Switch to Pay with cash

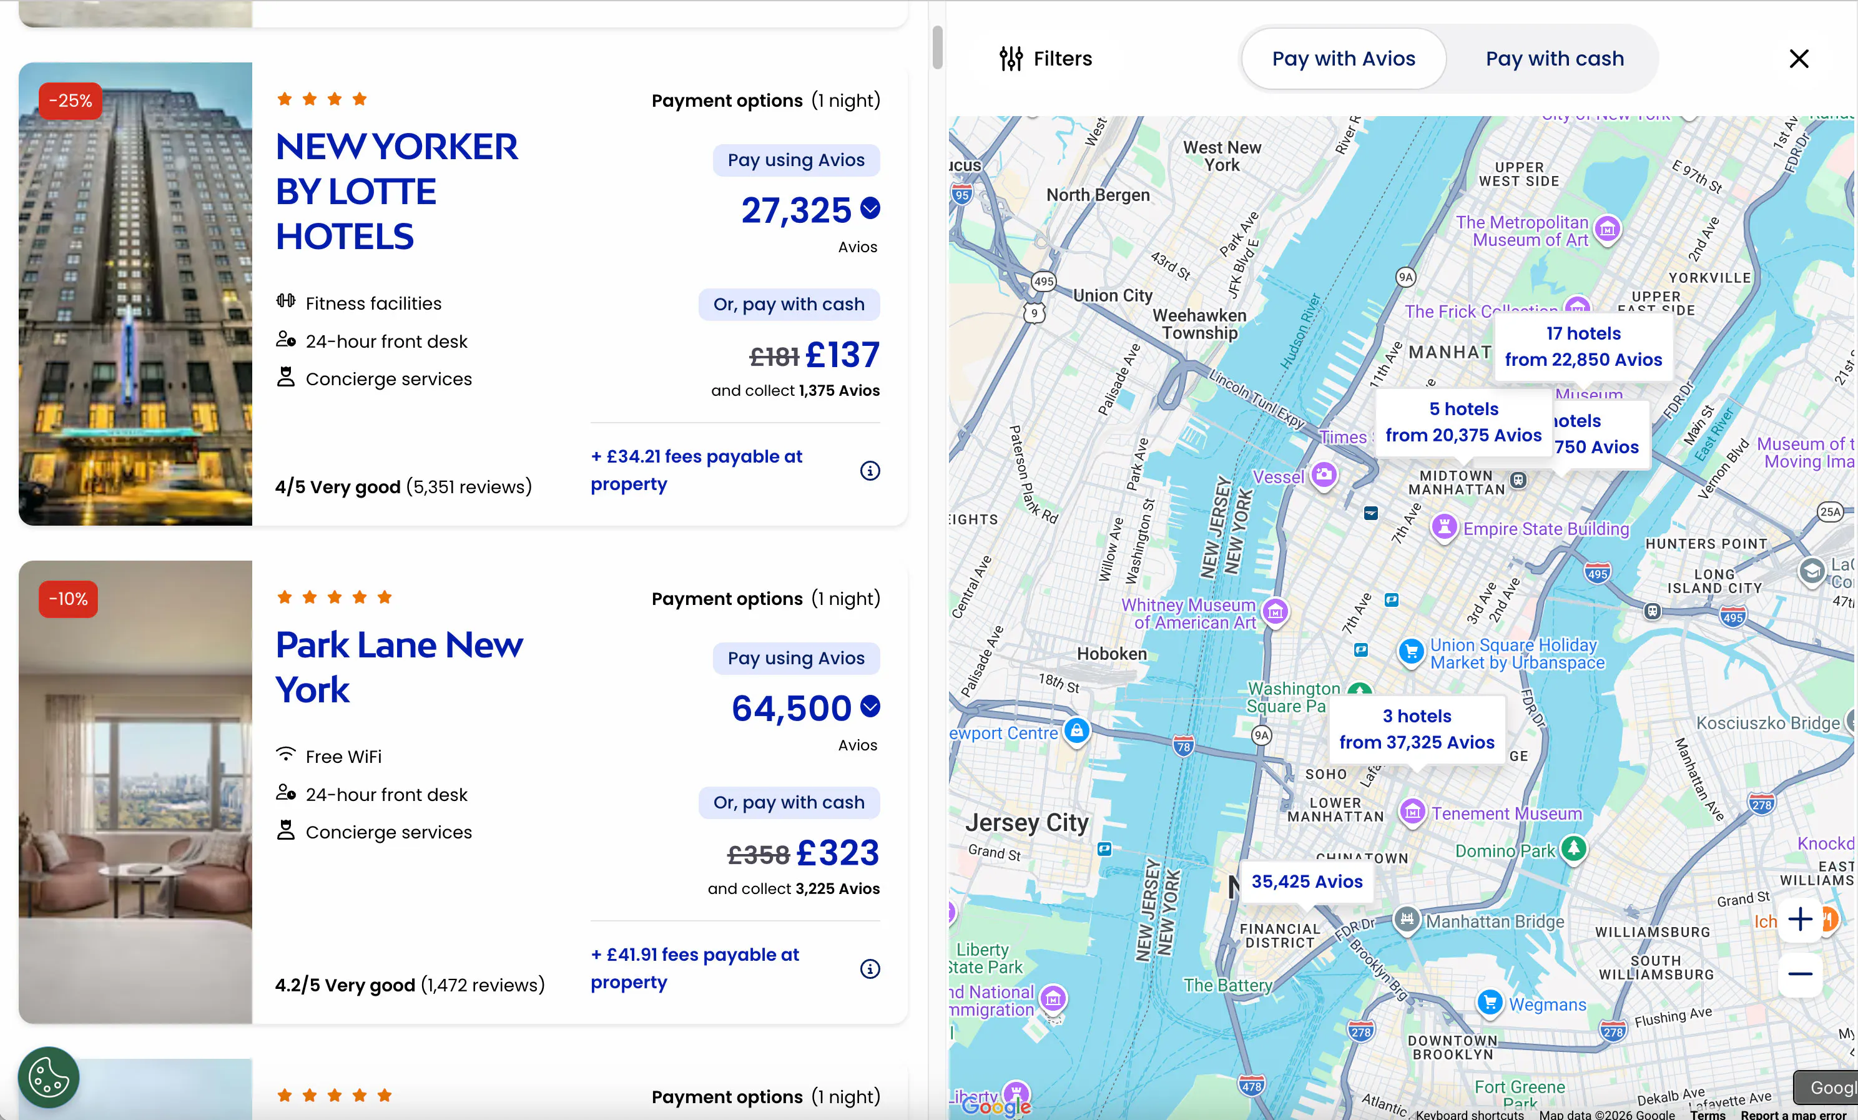point(1554,59)
